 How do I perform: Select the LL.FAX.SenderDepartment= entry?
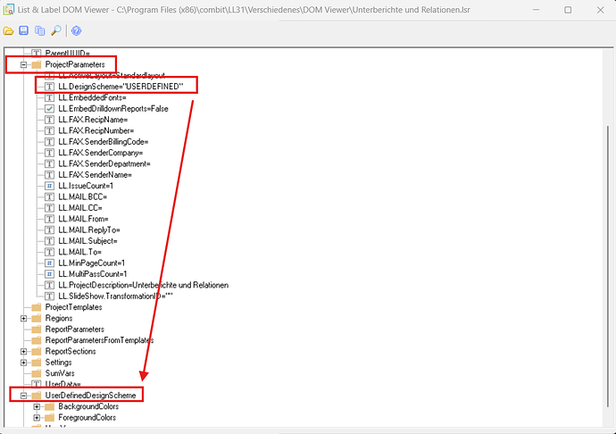pyautogui.click(x=104, y=163)
